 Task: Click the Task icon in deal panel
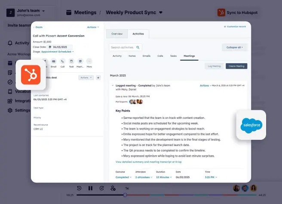tap(71, 62)
